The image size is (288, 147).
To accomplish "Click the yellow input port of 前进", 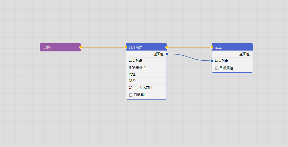I will (x=212, y=47).
